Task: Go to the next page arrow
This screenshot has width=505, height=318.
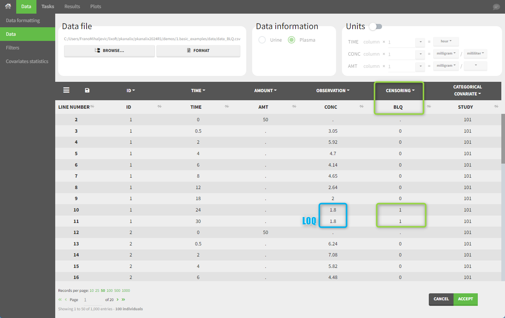Action: [118, 300]
